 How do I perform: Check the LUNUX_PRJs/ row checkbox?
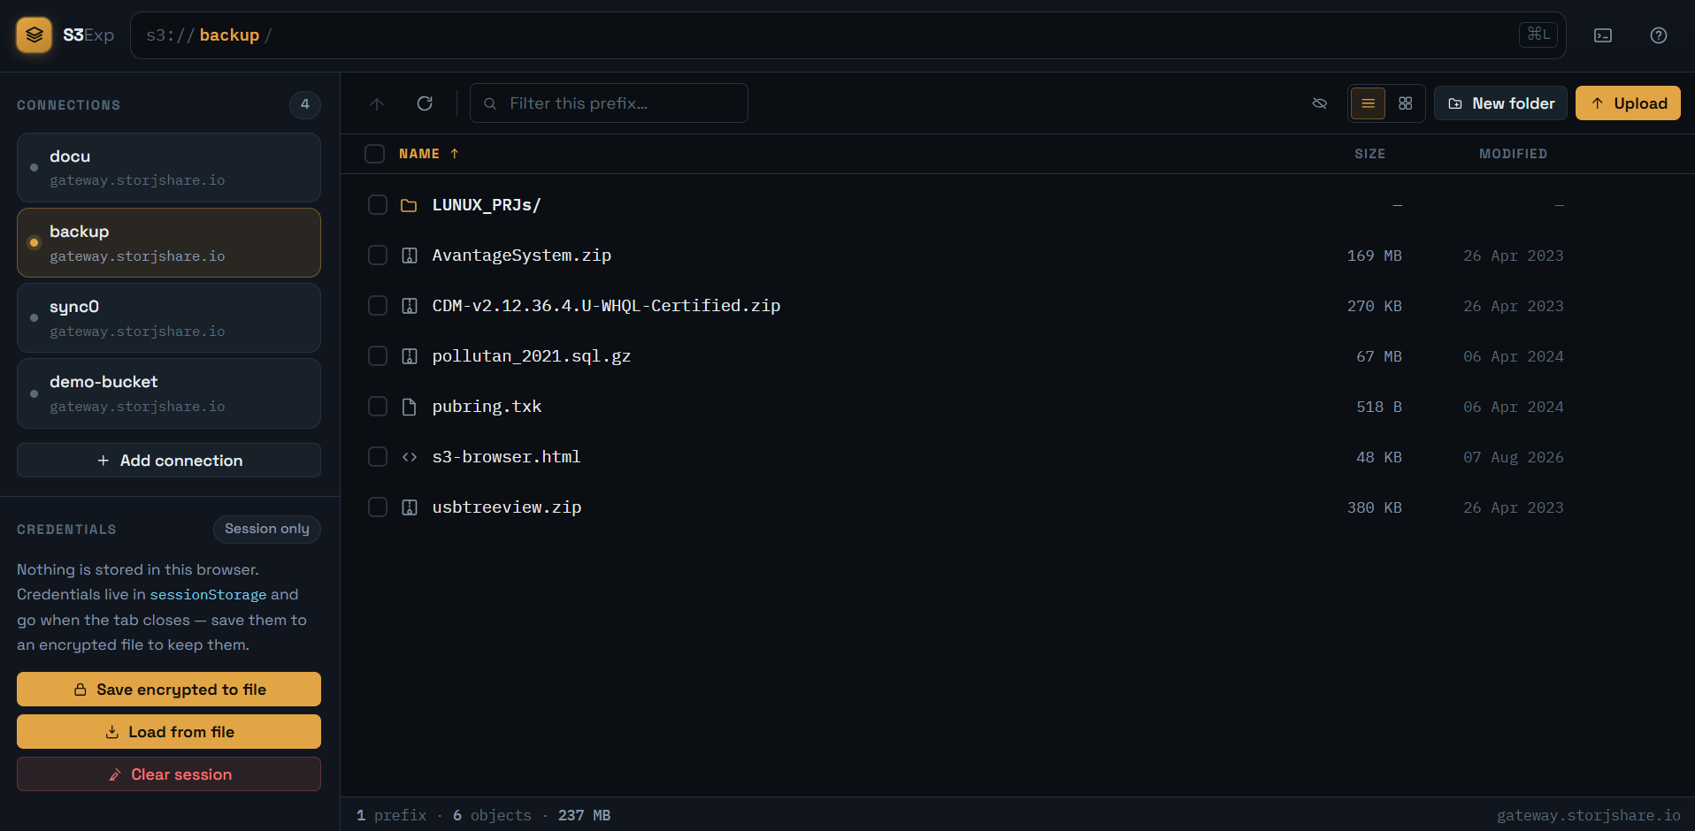pyautogui.click(x=378, y=205)
